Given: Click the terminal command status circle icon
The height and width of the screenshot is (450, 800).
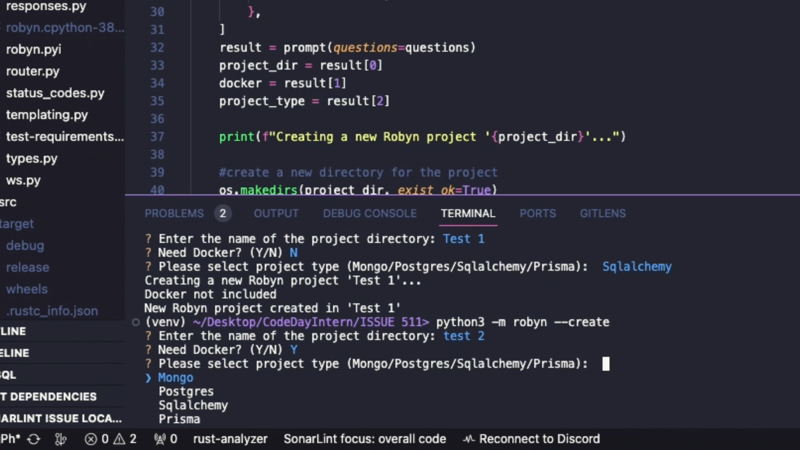Looking at the screenshot, I should click(135, 322).
